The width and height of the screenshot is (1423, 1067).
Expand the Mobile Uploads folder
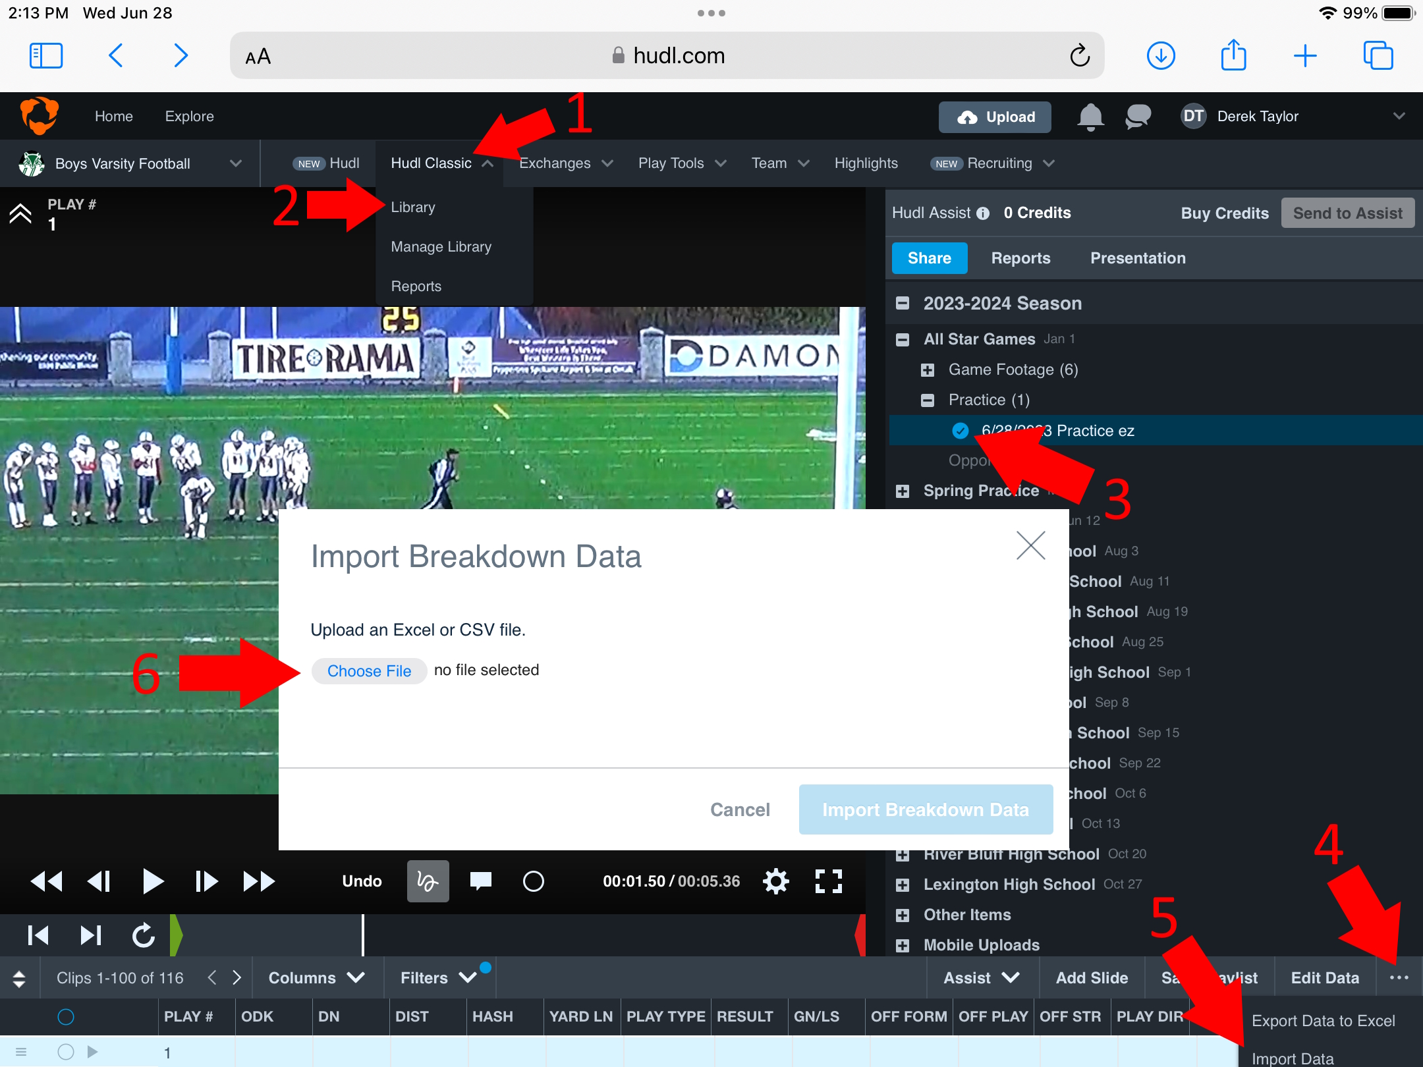coord(903,946)
